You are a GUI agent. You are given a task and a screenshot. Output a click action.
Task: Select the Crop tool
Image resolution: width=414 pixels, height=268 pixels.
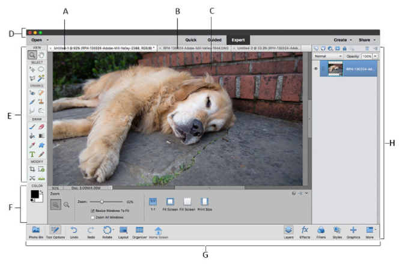[x=32, y=169]
